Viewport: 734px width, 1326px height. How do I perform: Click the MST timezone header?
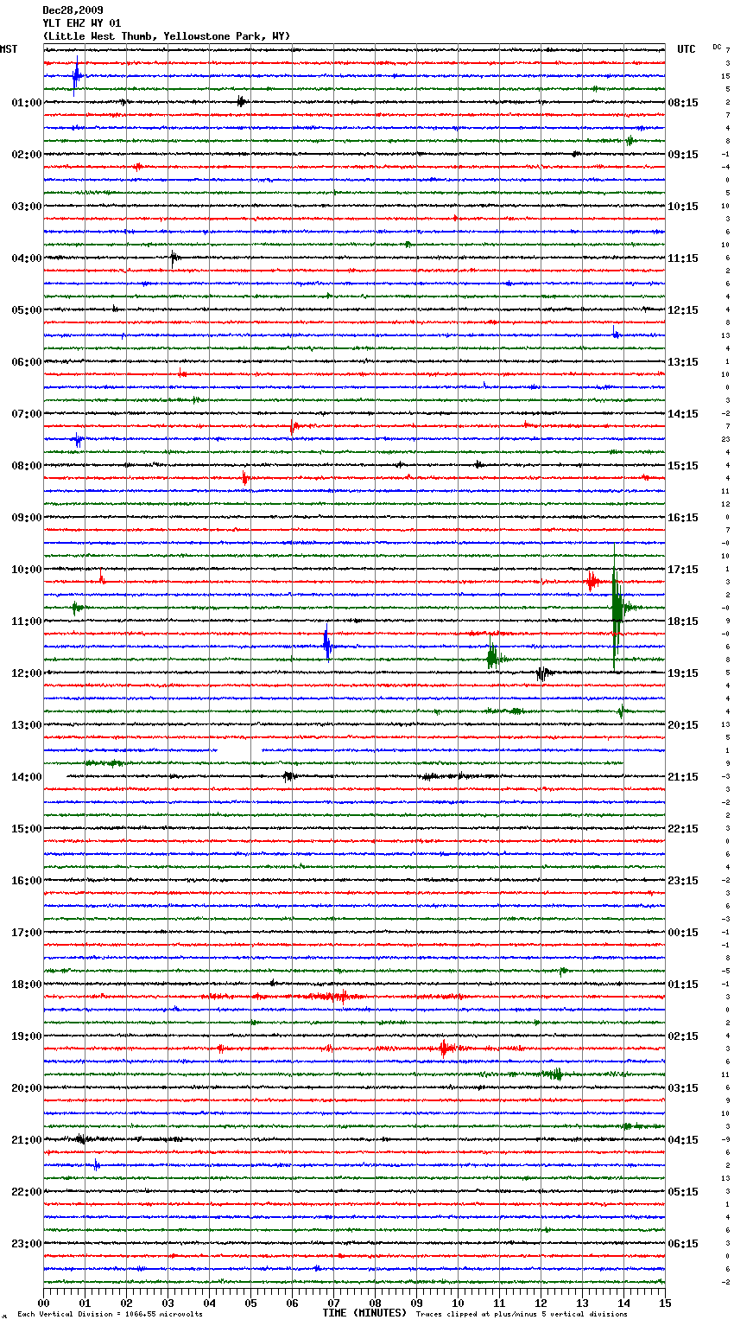pyautogui.click(x=9, y=49)
